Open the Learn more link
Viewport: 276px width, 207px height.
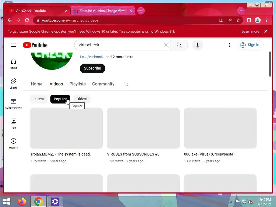tap(250, 31)
